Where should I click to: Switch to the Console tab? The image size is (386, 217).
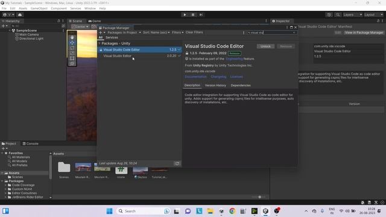[x=31, y=143]
